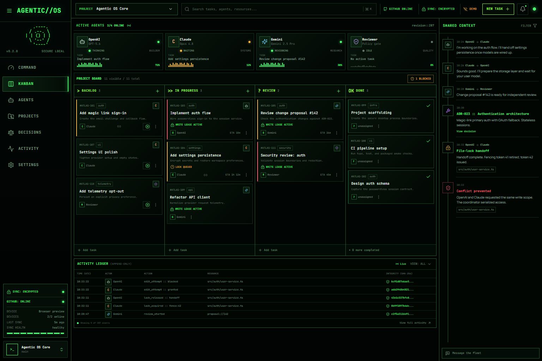Open PROJECTS section in sidebar

[35, 116]
